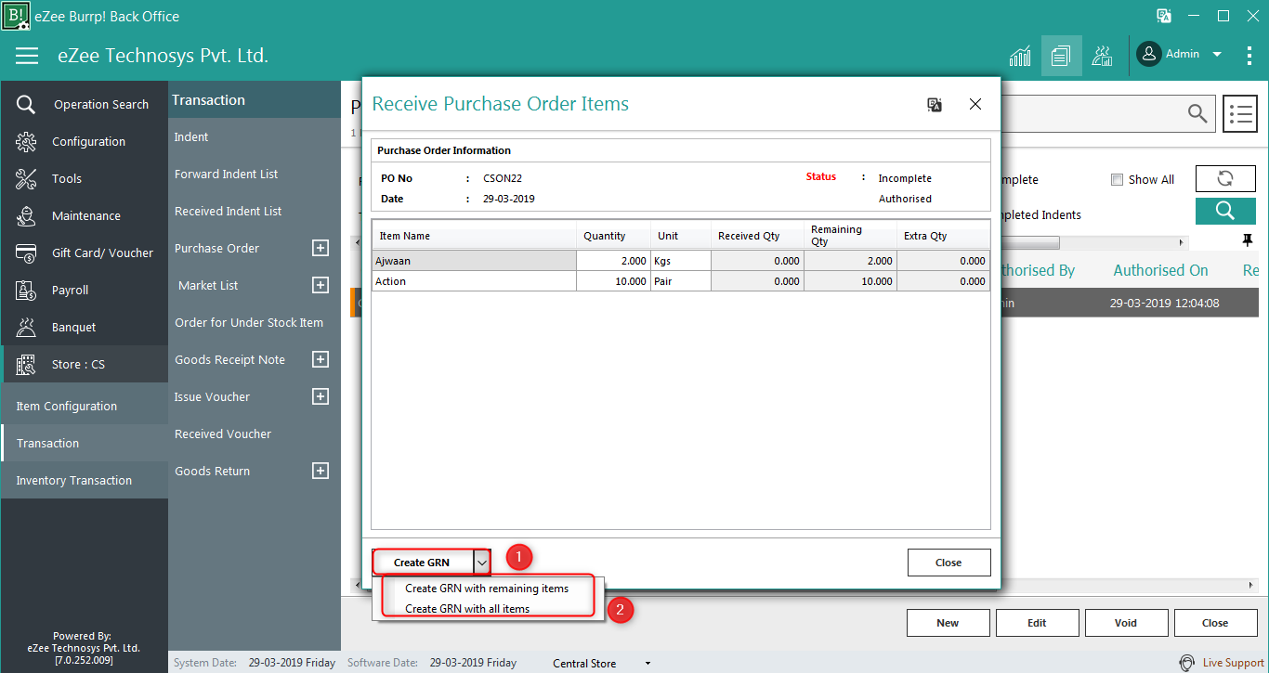Expand Market List submenu

(x=321, y=285)
